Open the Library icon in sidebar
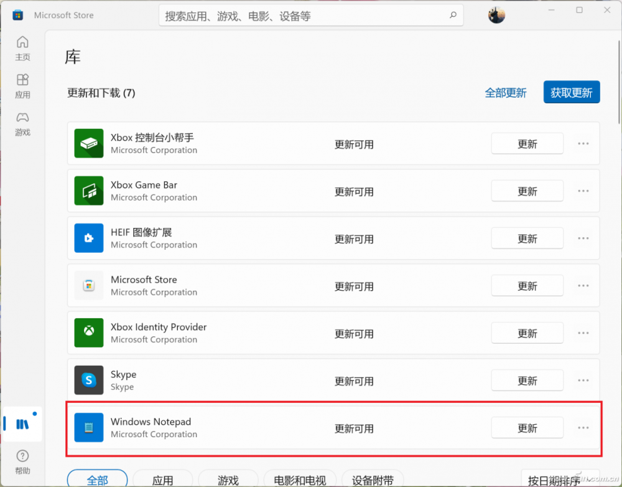This screenshot has height=487, width=622. pyautogui.click(x=22, y=424)
